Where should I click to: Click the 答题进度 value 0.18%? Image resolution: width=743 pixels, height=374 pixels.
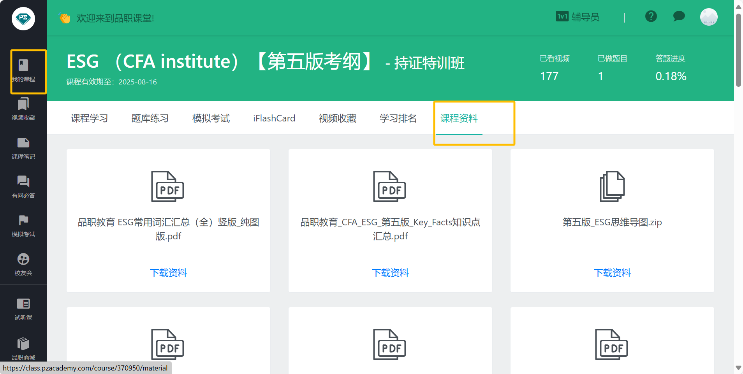tap(671, 76)
